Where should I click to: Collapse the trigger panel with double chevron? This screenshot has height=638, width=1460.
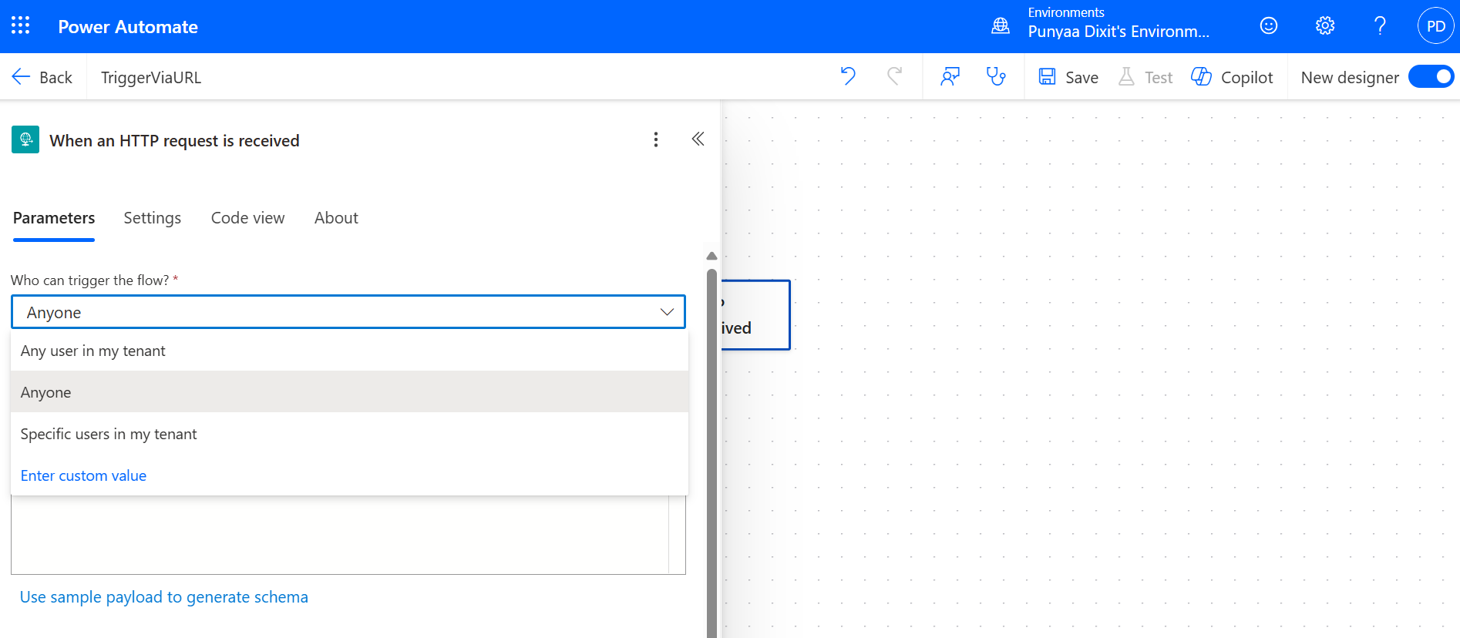(x=698, y=139)
